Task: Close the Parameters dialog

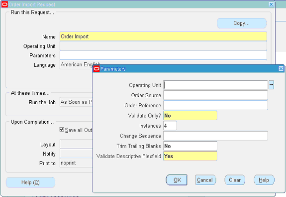Action: click(281, 69)
